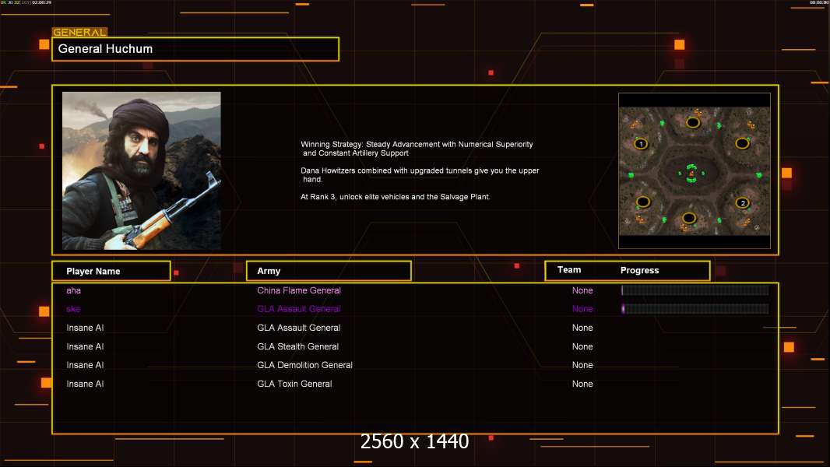The width and height of the screenshot is (830, 467).
Task: Click the General Huchum name field
Action: coord(195,49)
